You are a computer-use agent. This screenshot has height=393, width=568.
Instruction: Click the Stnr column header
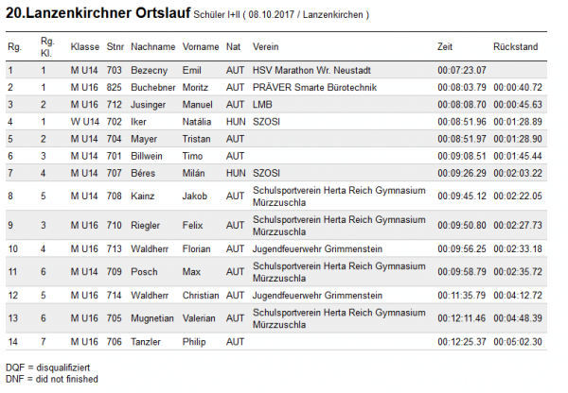[115, 46]
